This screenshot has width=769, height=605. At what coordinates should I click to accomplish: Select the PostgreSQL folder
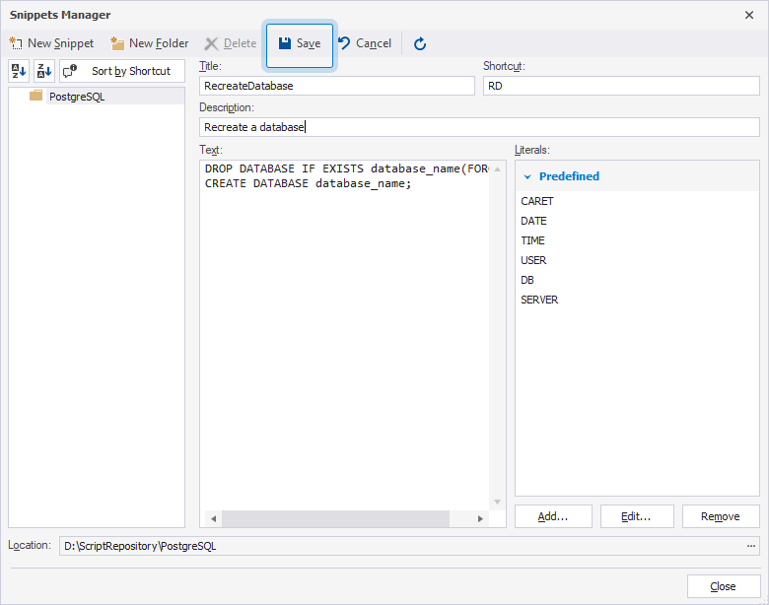click(x=77, y=97)
